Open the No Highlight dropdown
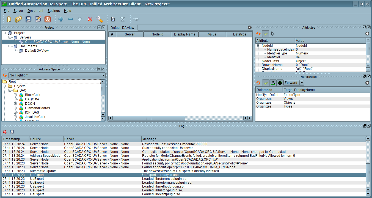Screen dimensions: 372x198 click(57, 75)
